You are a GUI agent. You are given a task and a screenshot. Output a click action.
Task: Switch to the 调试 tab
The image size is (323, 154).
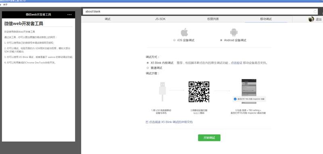point(107,19)
